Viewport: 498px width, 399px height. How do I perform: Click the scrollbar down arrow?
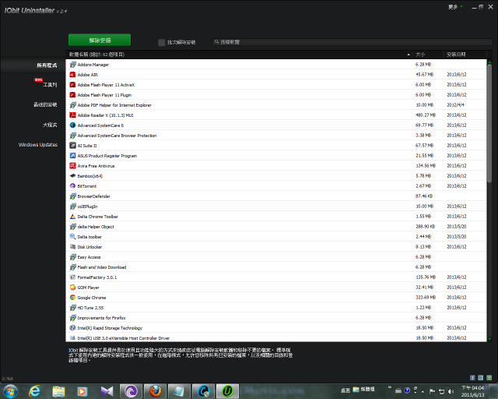pyautogui.click(x=489, y=339)
